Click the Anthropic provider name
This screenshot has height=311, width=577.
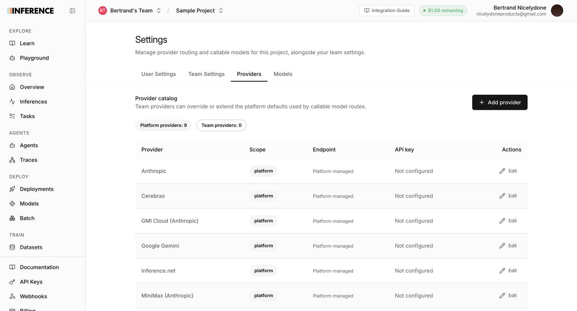pos(154,171)
